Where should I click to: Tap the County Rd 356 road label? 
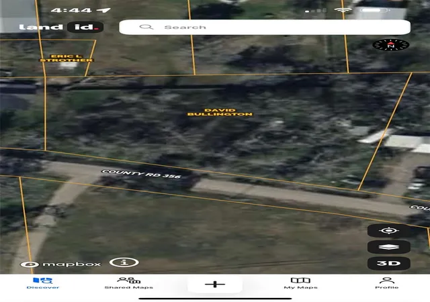141,174
